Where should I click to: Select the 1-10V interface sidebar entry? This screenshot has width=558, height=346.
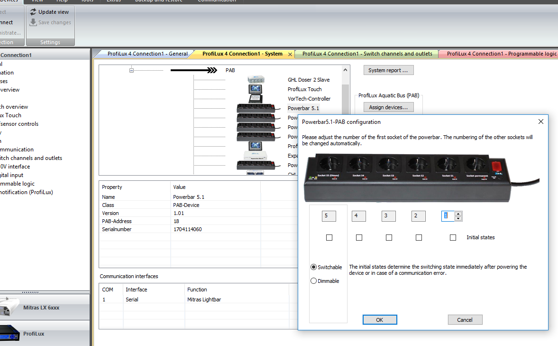[15, 167]
